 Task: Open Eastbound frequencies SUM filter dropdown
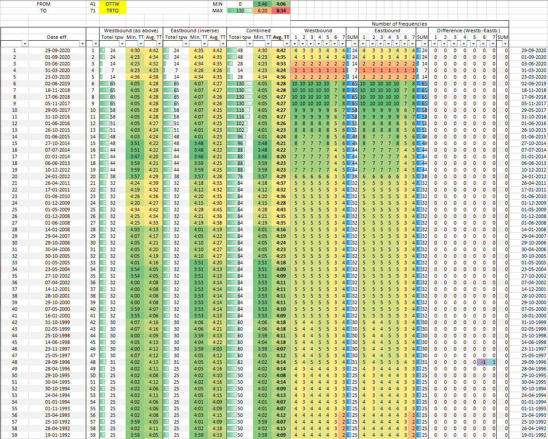click(x=425, y=44)
